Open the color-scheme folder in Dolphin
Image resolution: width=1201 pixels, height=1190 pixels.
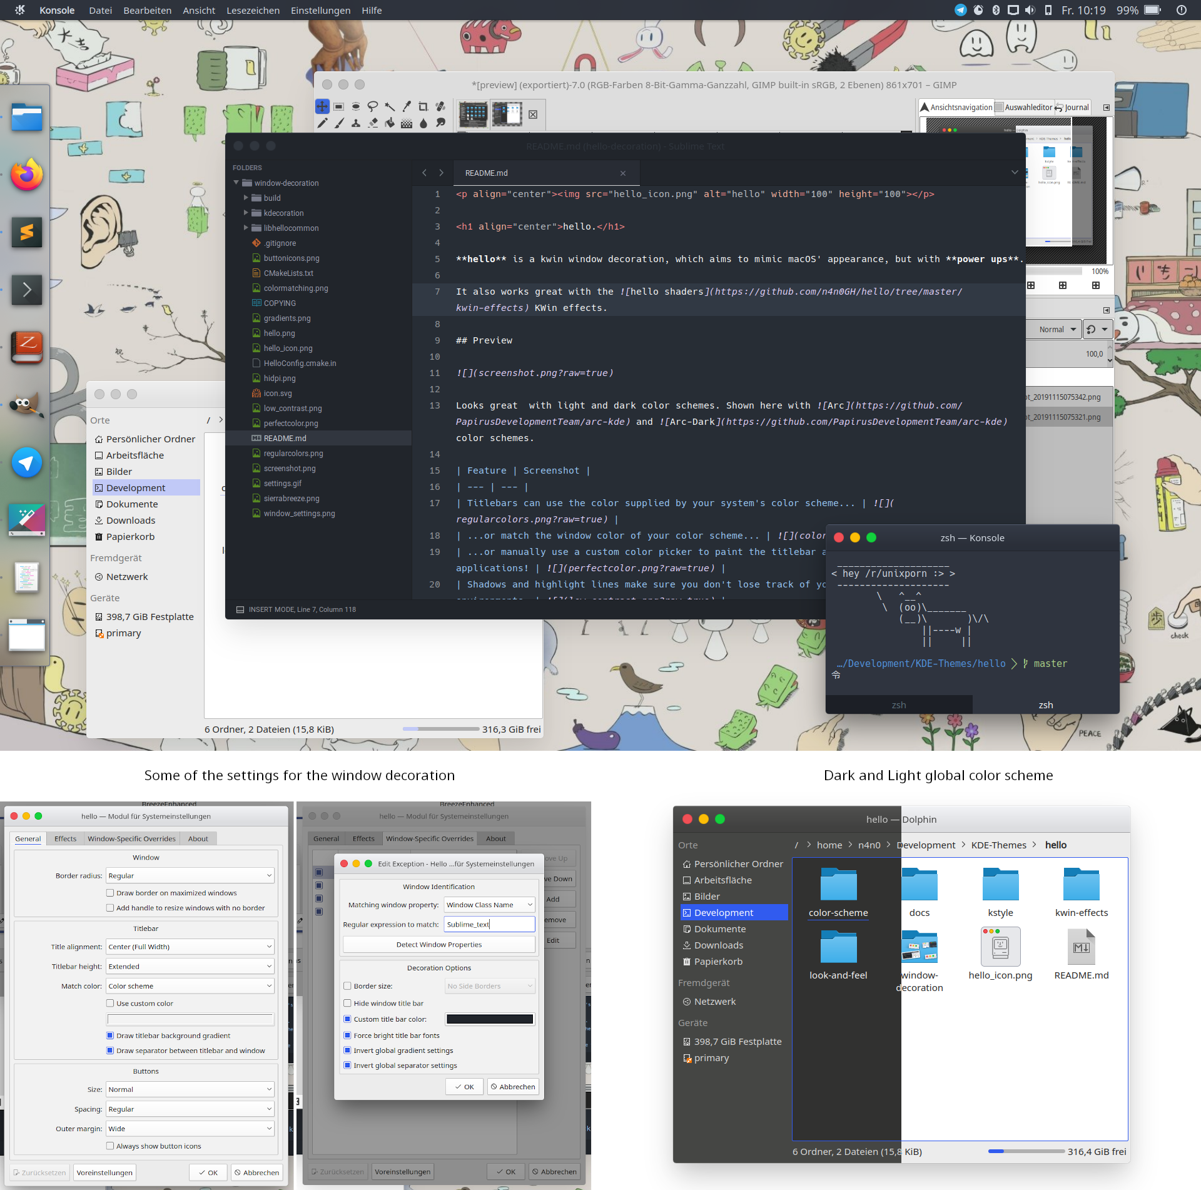pos(838,885)
